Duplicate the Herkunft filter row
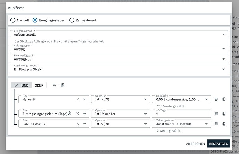 pyautogui.click(x=224, y=99)
